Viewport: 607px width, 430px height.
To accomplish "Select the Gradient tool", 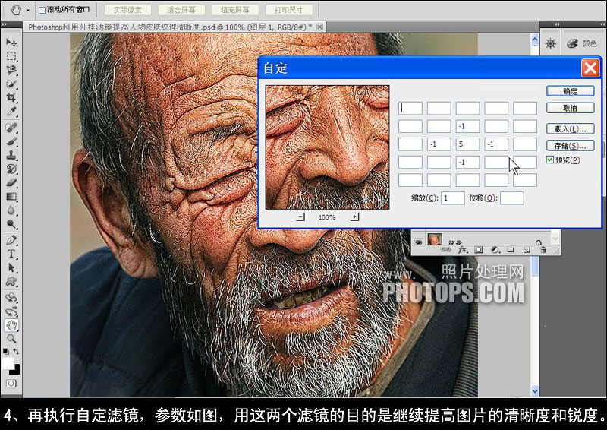I will tap(11, 197).
